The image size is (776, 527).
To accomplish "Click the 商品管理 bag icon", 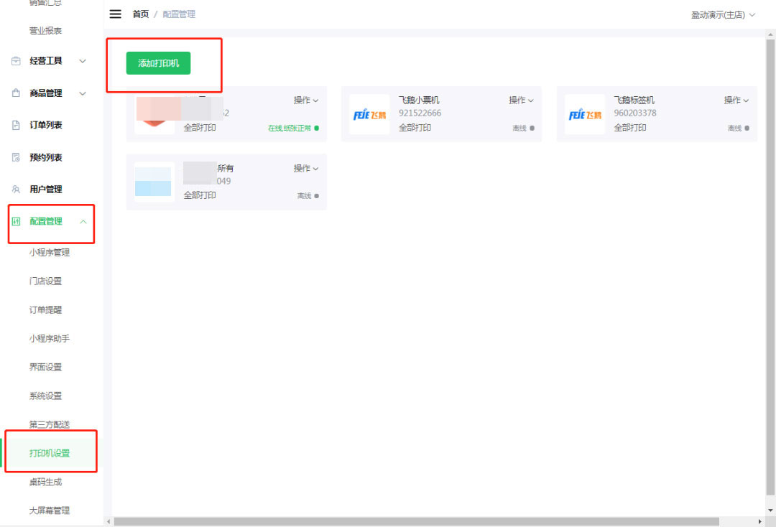I will click(x=16, y=93).
